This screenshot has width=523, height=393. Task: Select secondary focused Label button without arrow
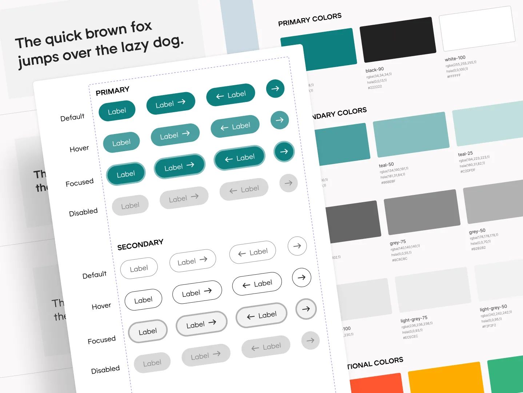click(x=148, y=331)
